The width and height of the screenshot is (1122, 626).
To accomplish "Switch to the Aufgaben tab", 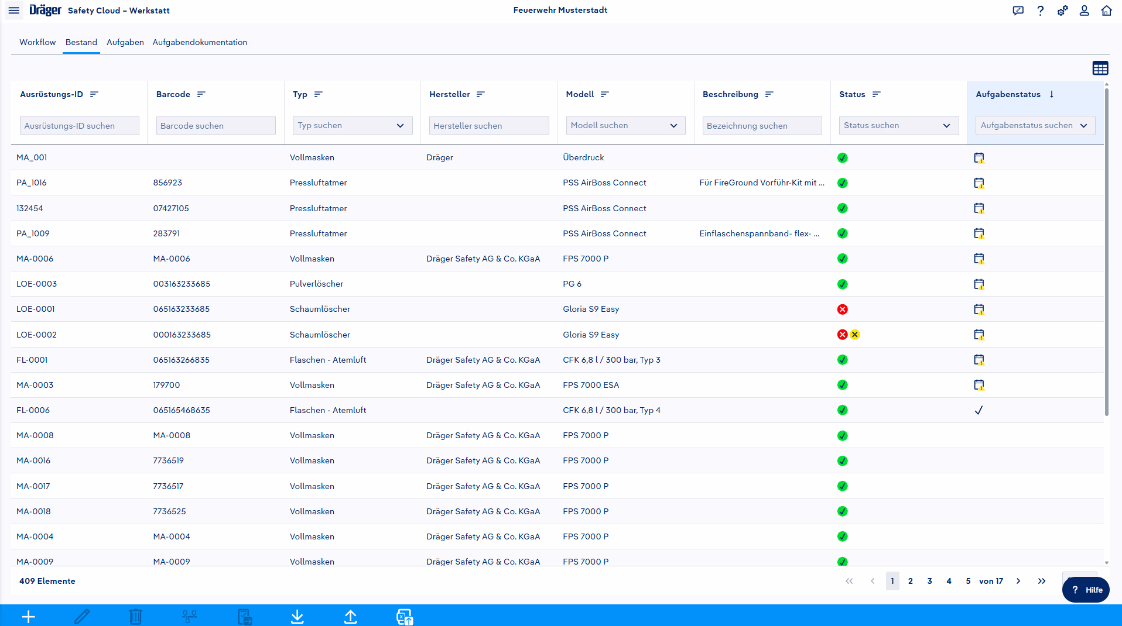I will 125,42.
